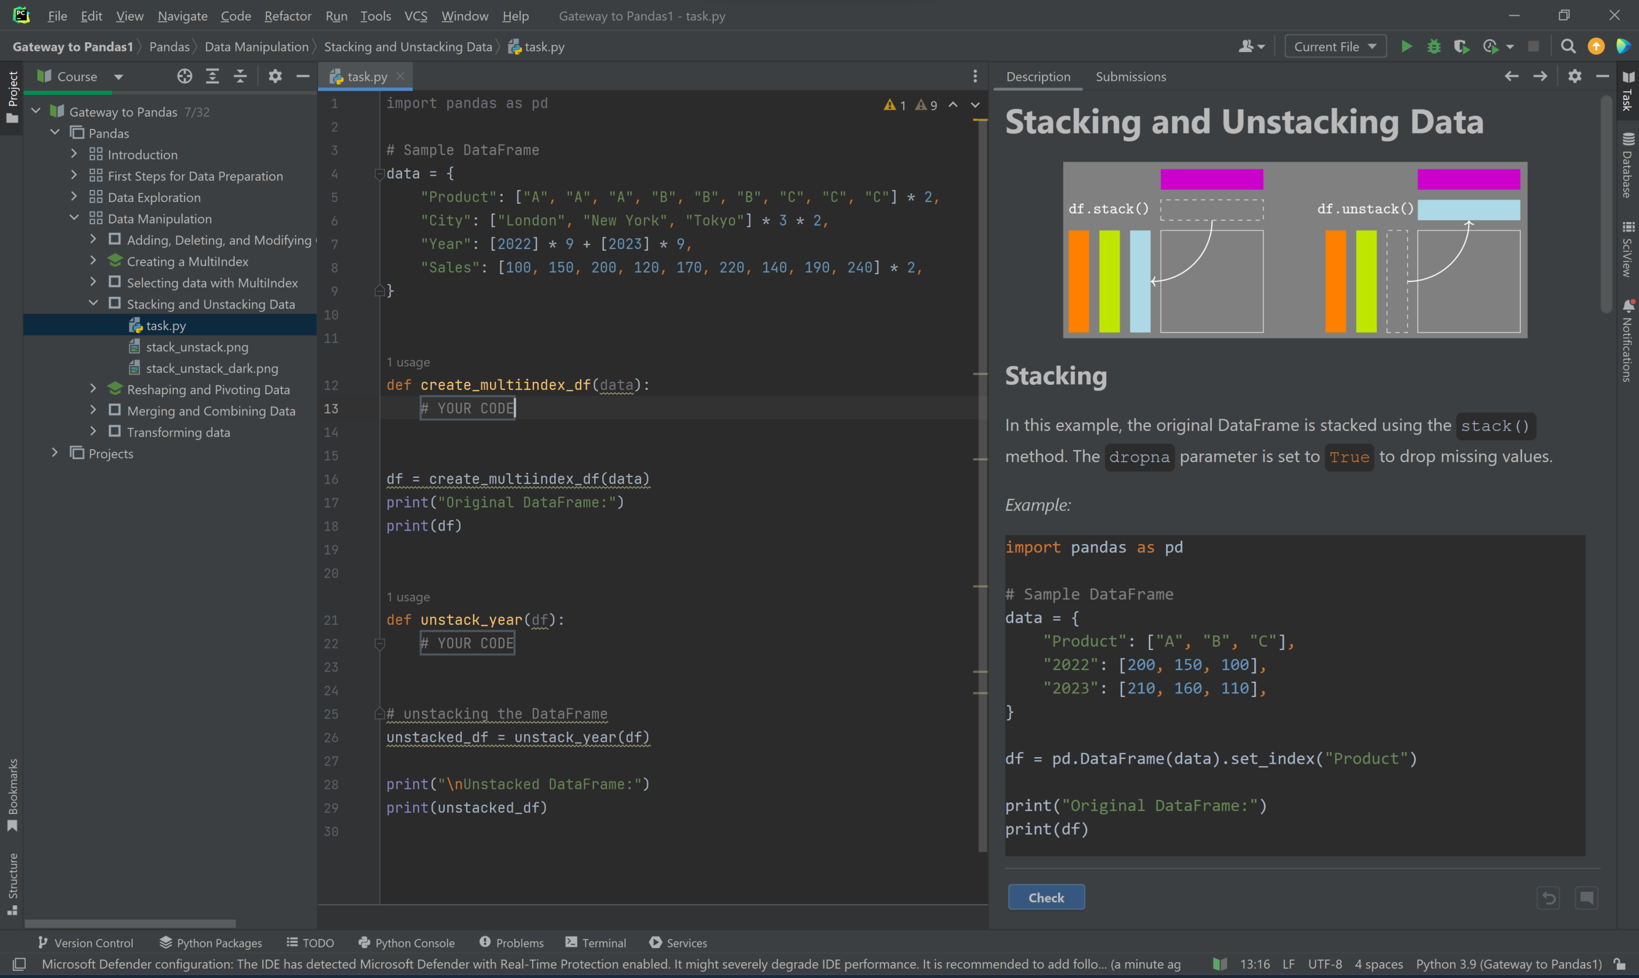
Task: Run with coverage using the shield icon
Action: click(x=1461, y=46)
